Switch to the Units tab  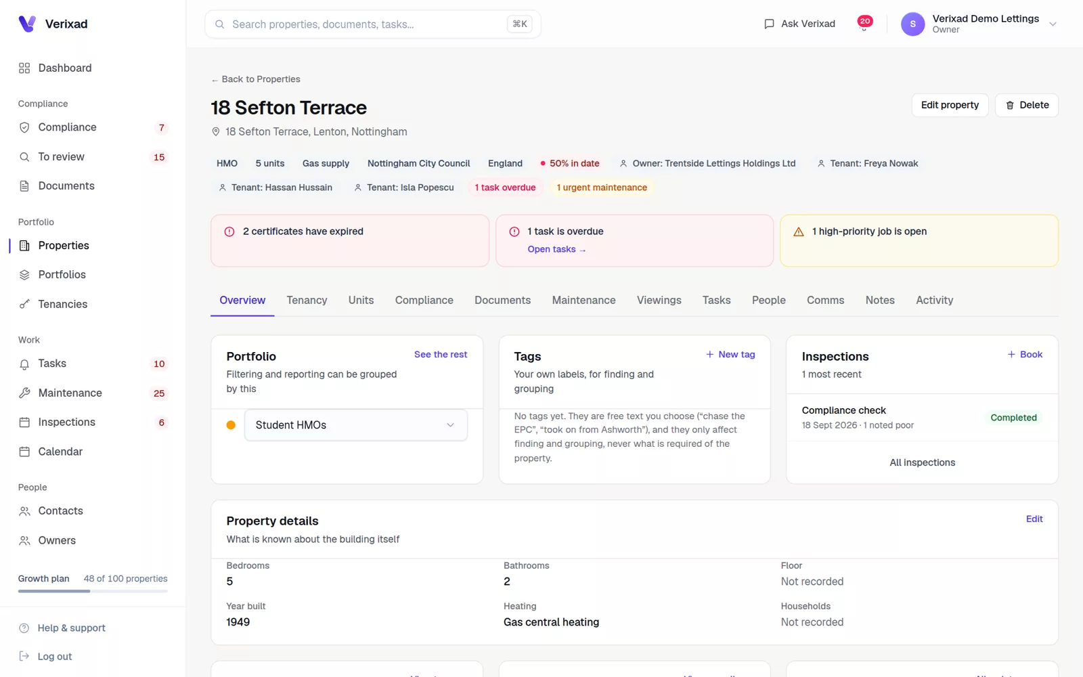(x=361, y=301)
